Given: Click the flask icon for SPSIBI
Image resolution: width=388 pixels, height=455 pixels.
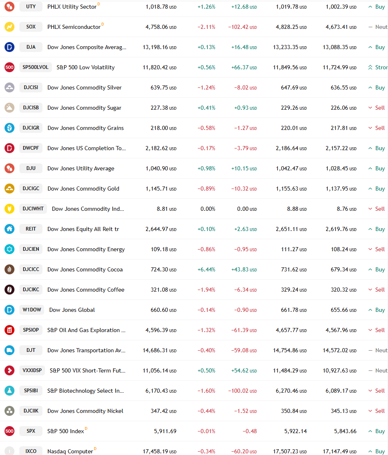Looking at the screenshot, I should click(9, 391).
